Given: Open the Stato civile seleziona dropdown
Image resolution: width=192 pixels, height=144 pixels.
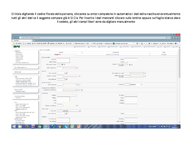Looking at the screenshot, I should [x=72, y=111].
